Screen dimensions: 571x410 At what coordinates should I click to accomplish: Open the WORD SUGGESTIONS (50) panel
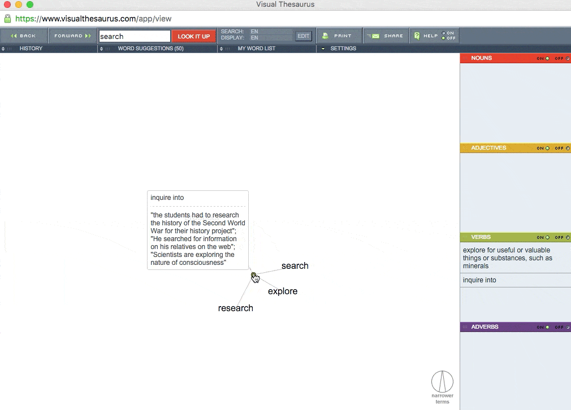(x=149, y=49)
